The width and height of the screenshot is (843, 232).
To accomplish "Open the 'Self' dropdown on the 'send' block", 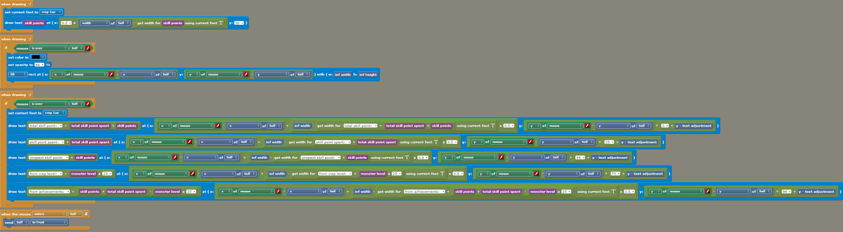I will pyautogui.click(x=21, y=223).
